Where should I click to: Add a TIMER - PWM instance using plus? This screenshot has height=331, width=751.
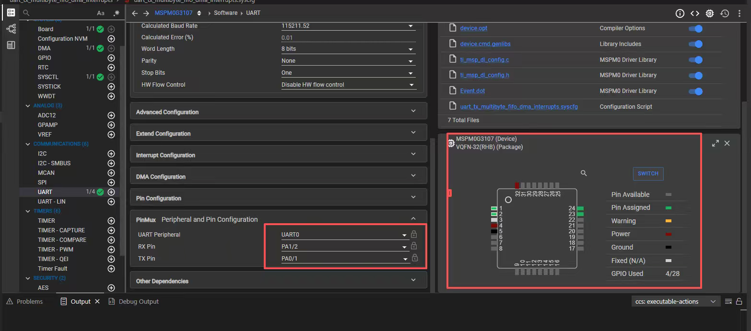pyautogui.click(x=111, y=250)
